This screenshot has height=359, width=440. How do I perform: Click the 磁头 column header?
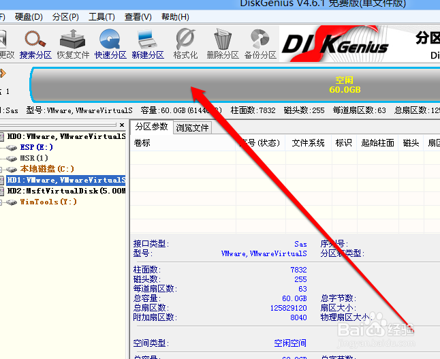[x=411, y=143]
